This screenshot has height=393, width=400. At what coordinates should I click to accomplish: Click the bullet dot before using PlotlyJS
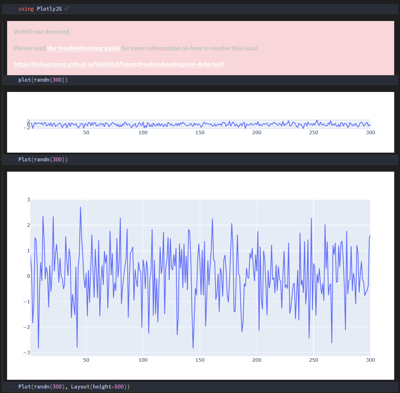(x=13, y=9)
